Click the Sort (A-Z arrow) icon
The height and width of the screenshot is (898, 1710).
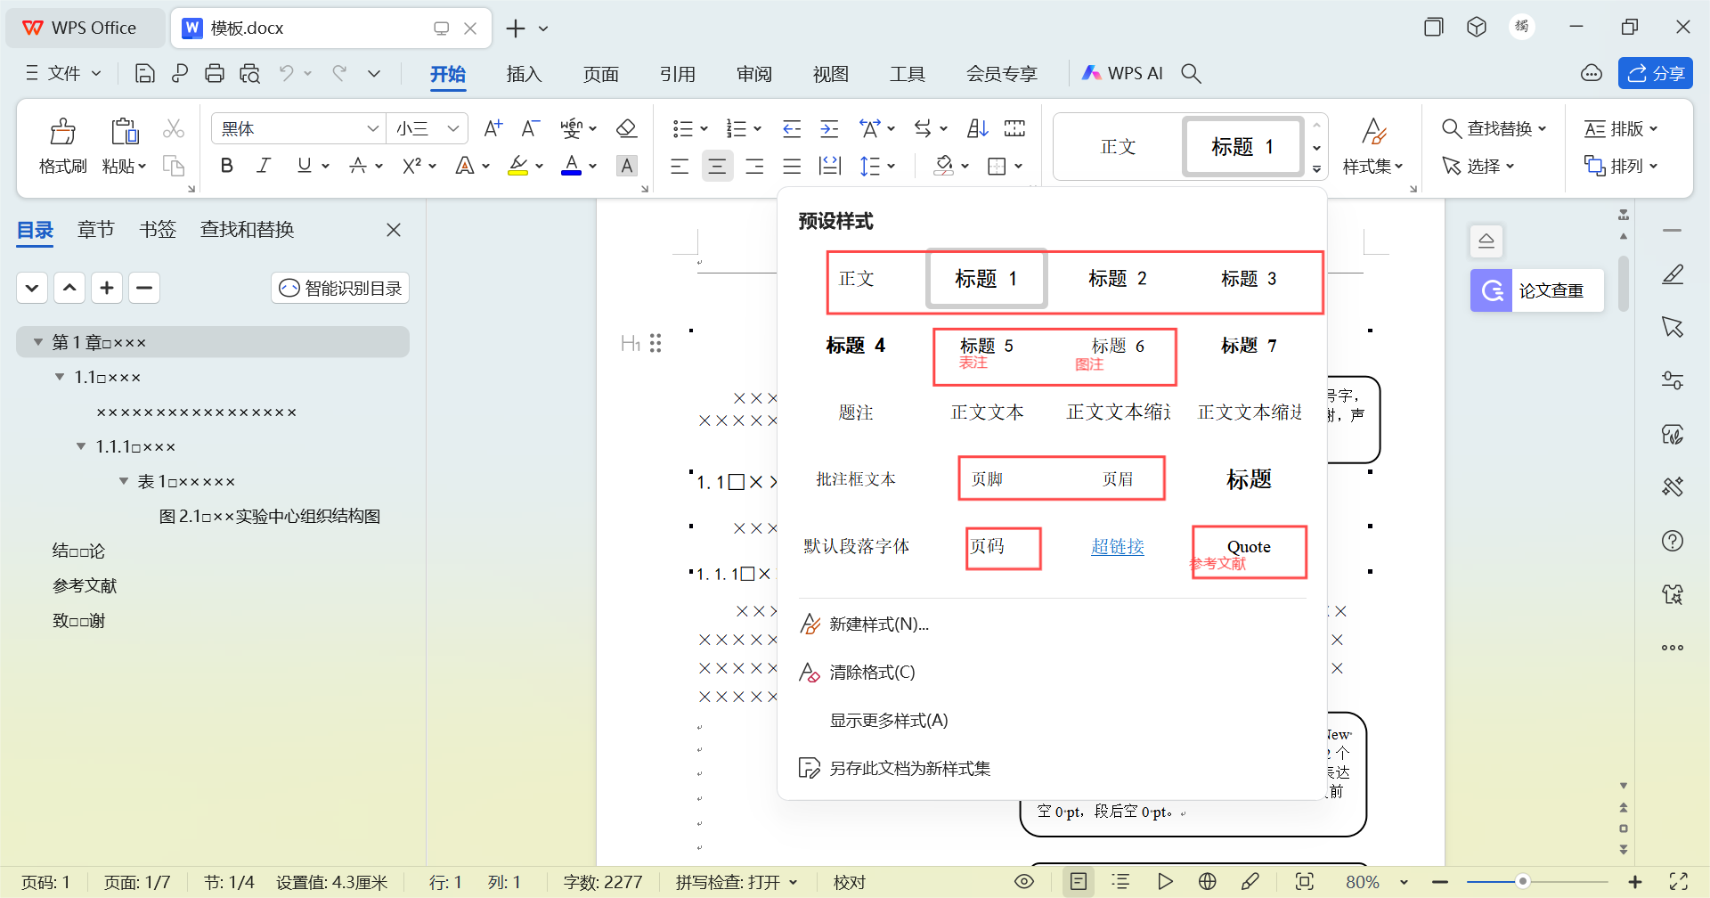[x=977, y=128]
